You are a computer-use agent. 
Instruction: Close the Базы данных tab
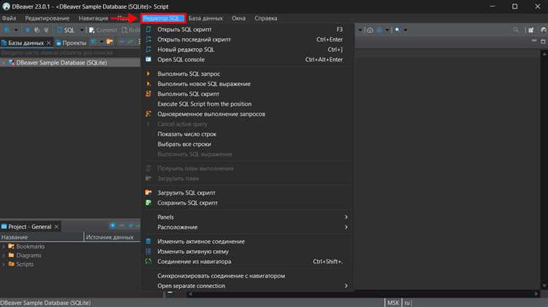[x=49, y=43]
